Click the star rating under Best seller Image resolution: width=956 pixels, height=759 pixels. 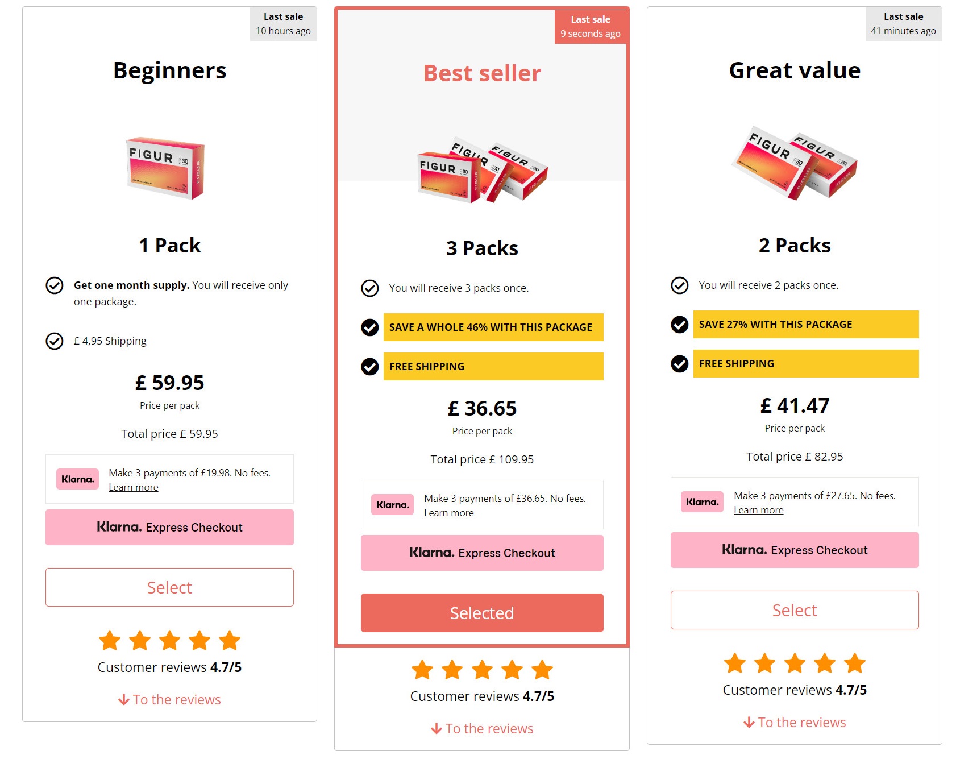tap(482, 670)
